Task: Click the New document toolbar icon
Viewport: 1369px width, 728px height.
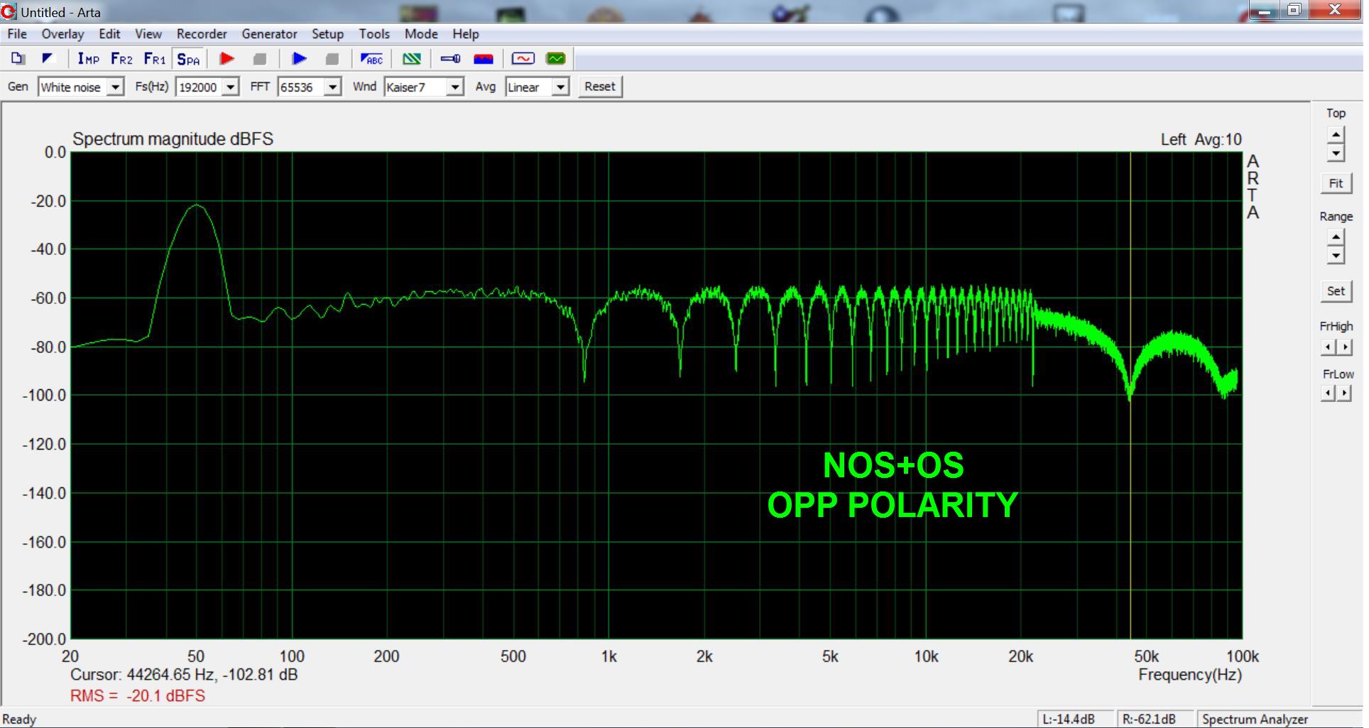Action: (18, 59)
